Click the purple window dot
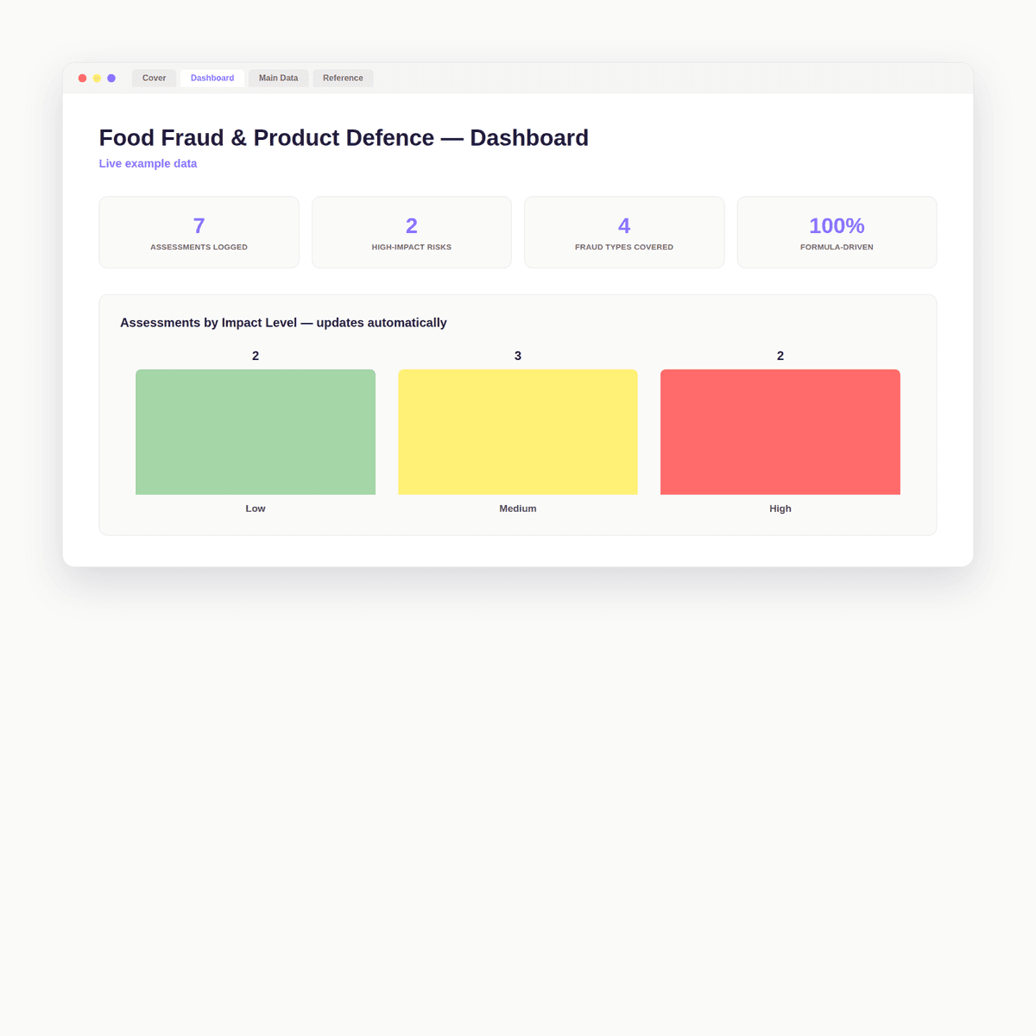 point(111,79)
